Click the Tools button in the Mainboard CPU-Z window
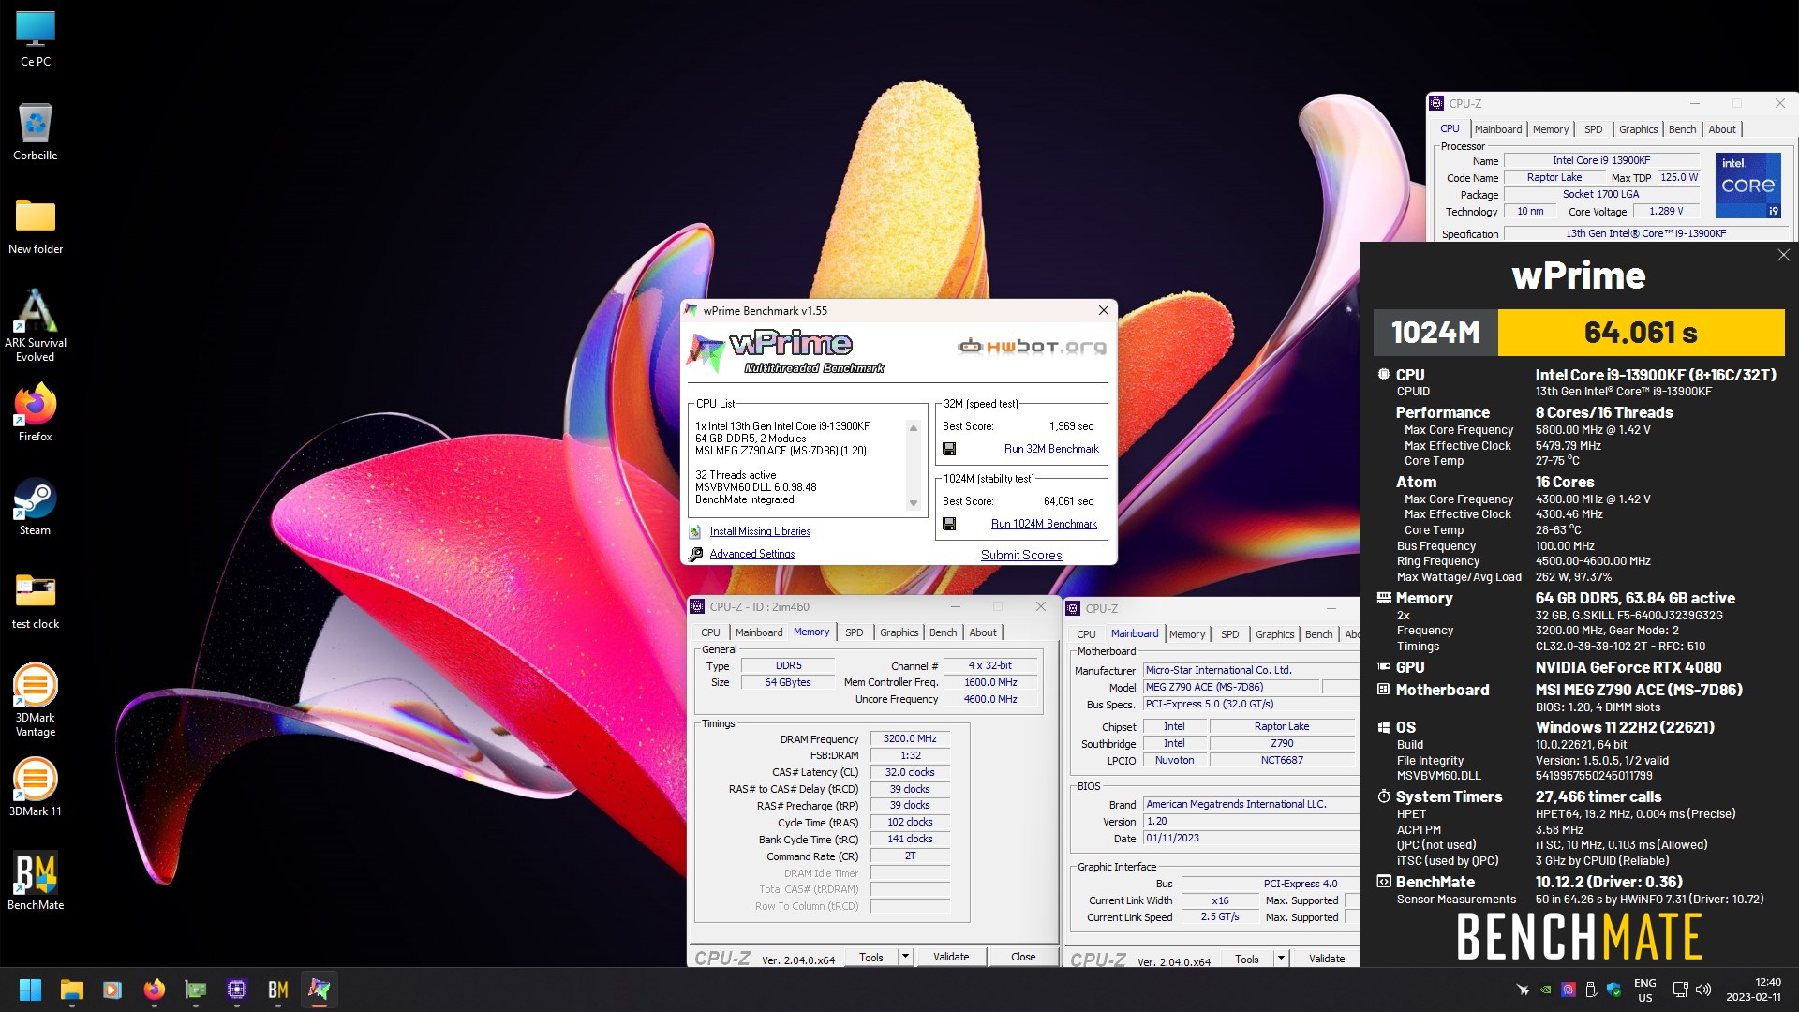1799x1012 pixels. coord(1247,959)
